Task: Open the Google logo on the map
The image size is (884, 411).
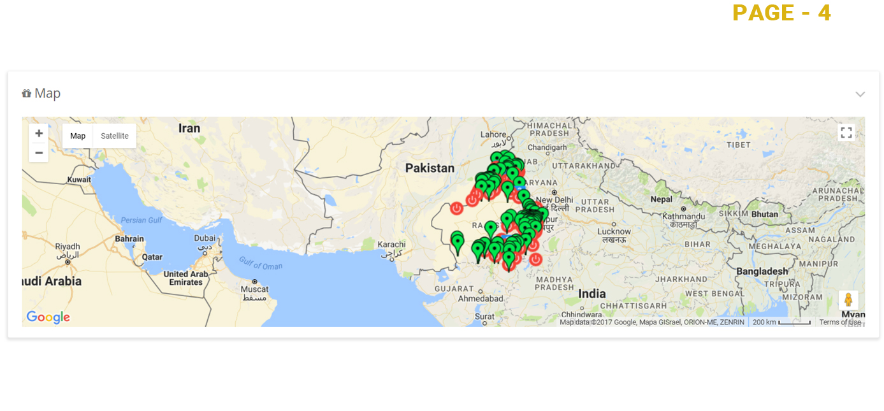Action: pos(48,317)
